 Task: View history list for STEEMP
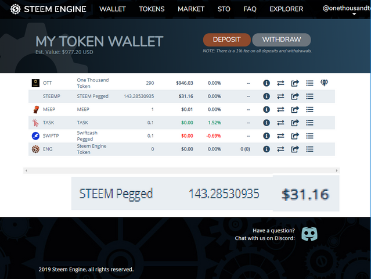[309, 96]
